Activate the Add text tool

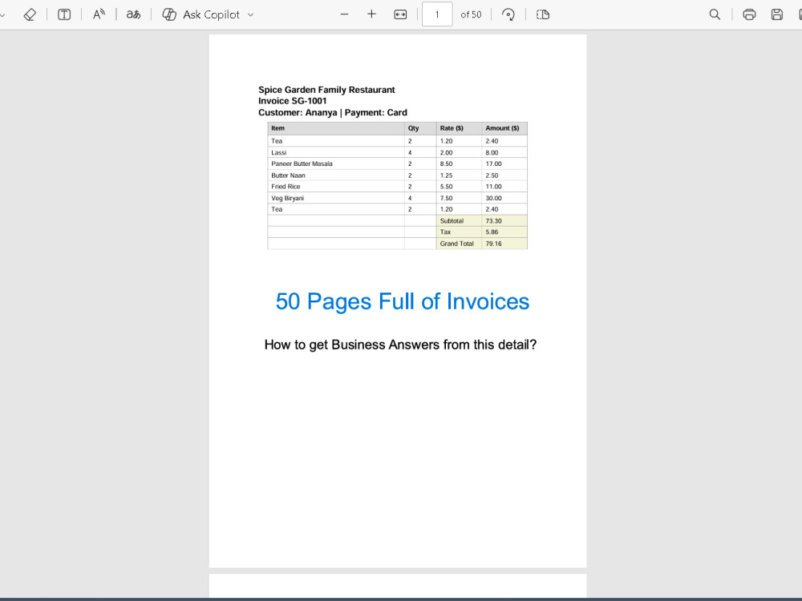tap(64, 14)
